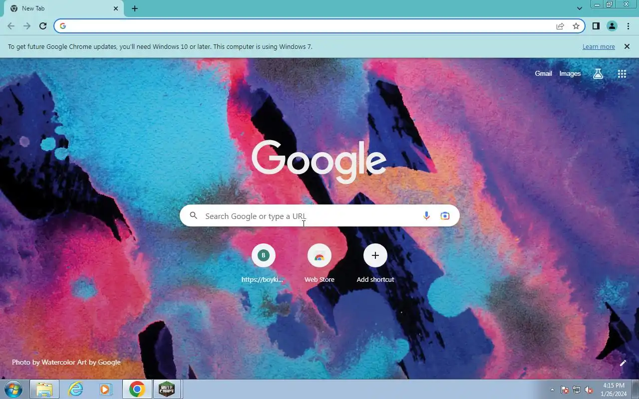Reload the page with refresh icon
The image size is (639, 399).
click(x=43, y=26)
